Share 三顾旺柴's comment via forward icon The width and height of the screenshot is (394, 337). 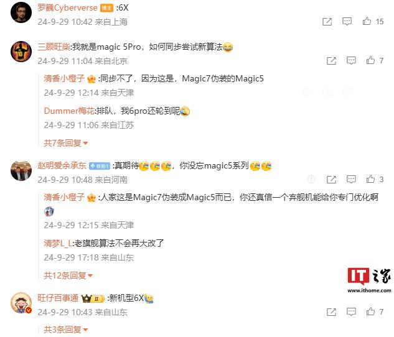331,61
